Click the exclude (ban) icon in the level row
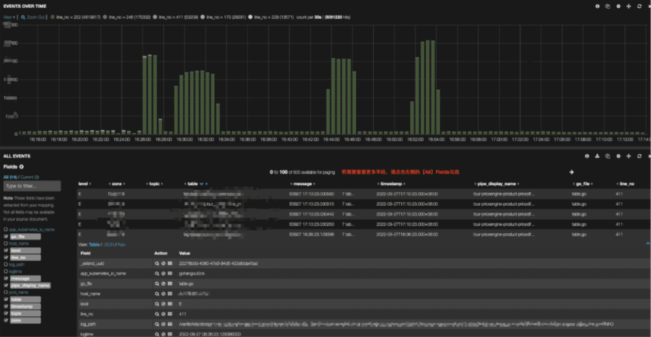651x337 pixels. [x=163, y=304]
